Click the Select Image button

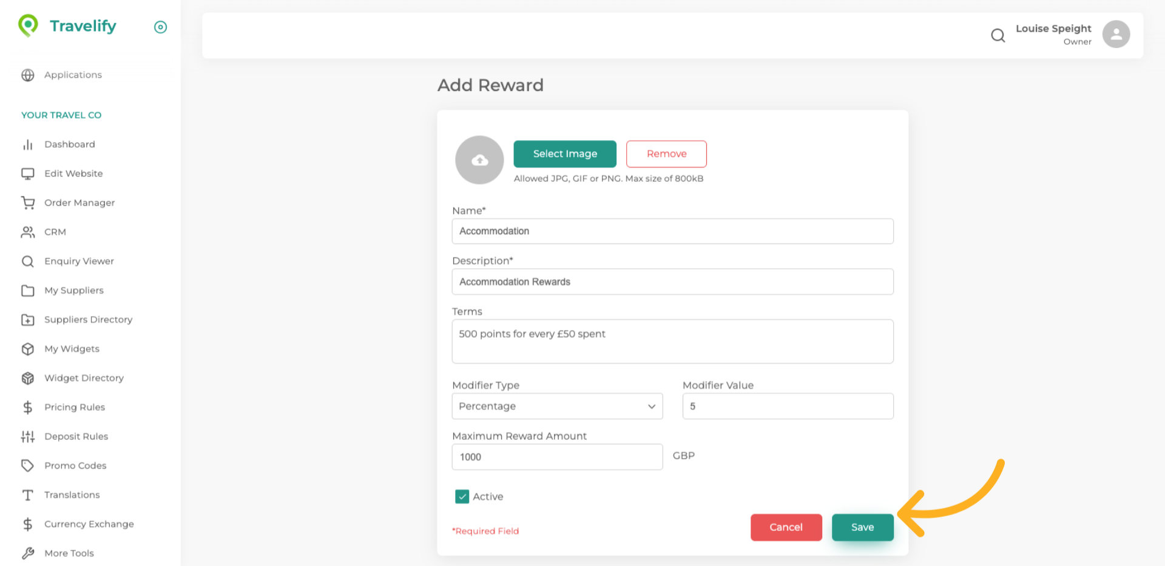coord(564,154)
